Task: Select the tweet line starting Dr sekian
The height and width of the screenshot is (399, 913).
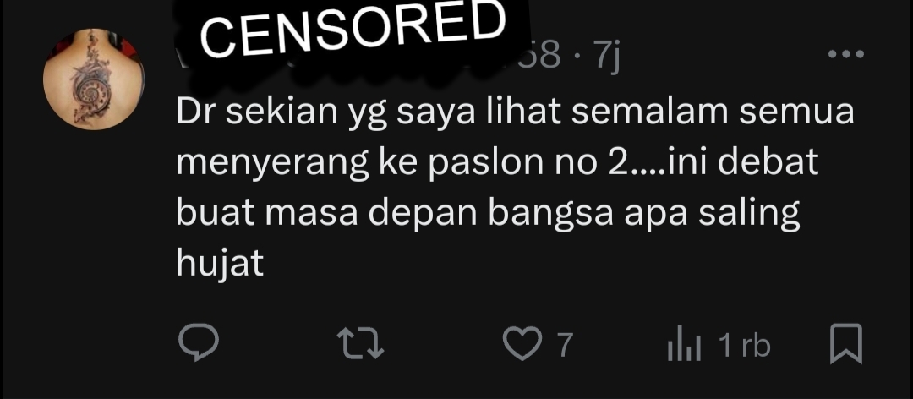Action: pos(516,112)
